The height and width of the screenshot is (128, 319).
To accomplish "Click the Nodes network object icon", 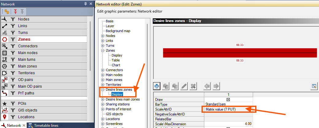I will point(5,19).
